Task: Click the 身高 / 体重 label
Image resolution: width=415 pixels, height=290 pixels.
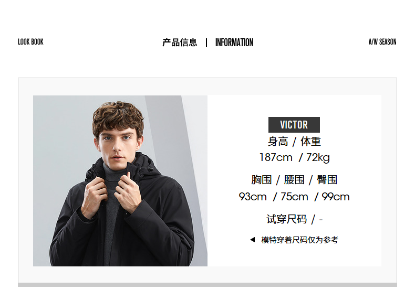Action: click(294, 142)
